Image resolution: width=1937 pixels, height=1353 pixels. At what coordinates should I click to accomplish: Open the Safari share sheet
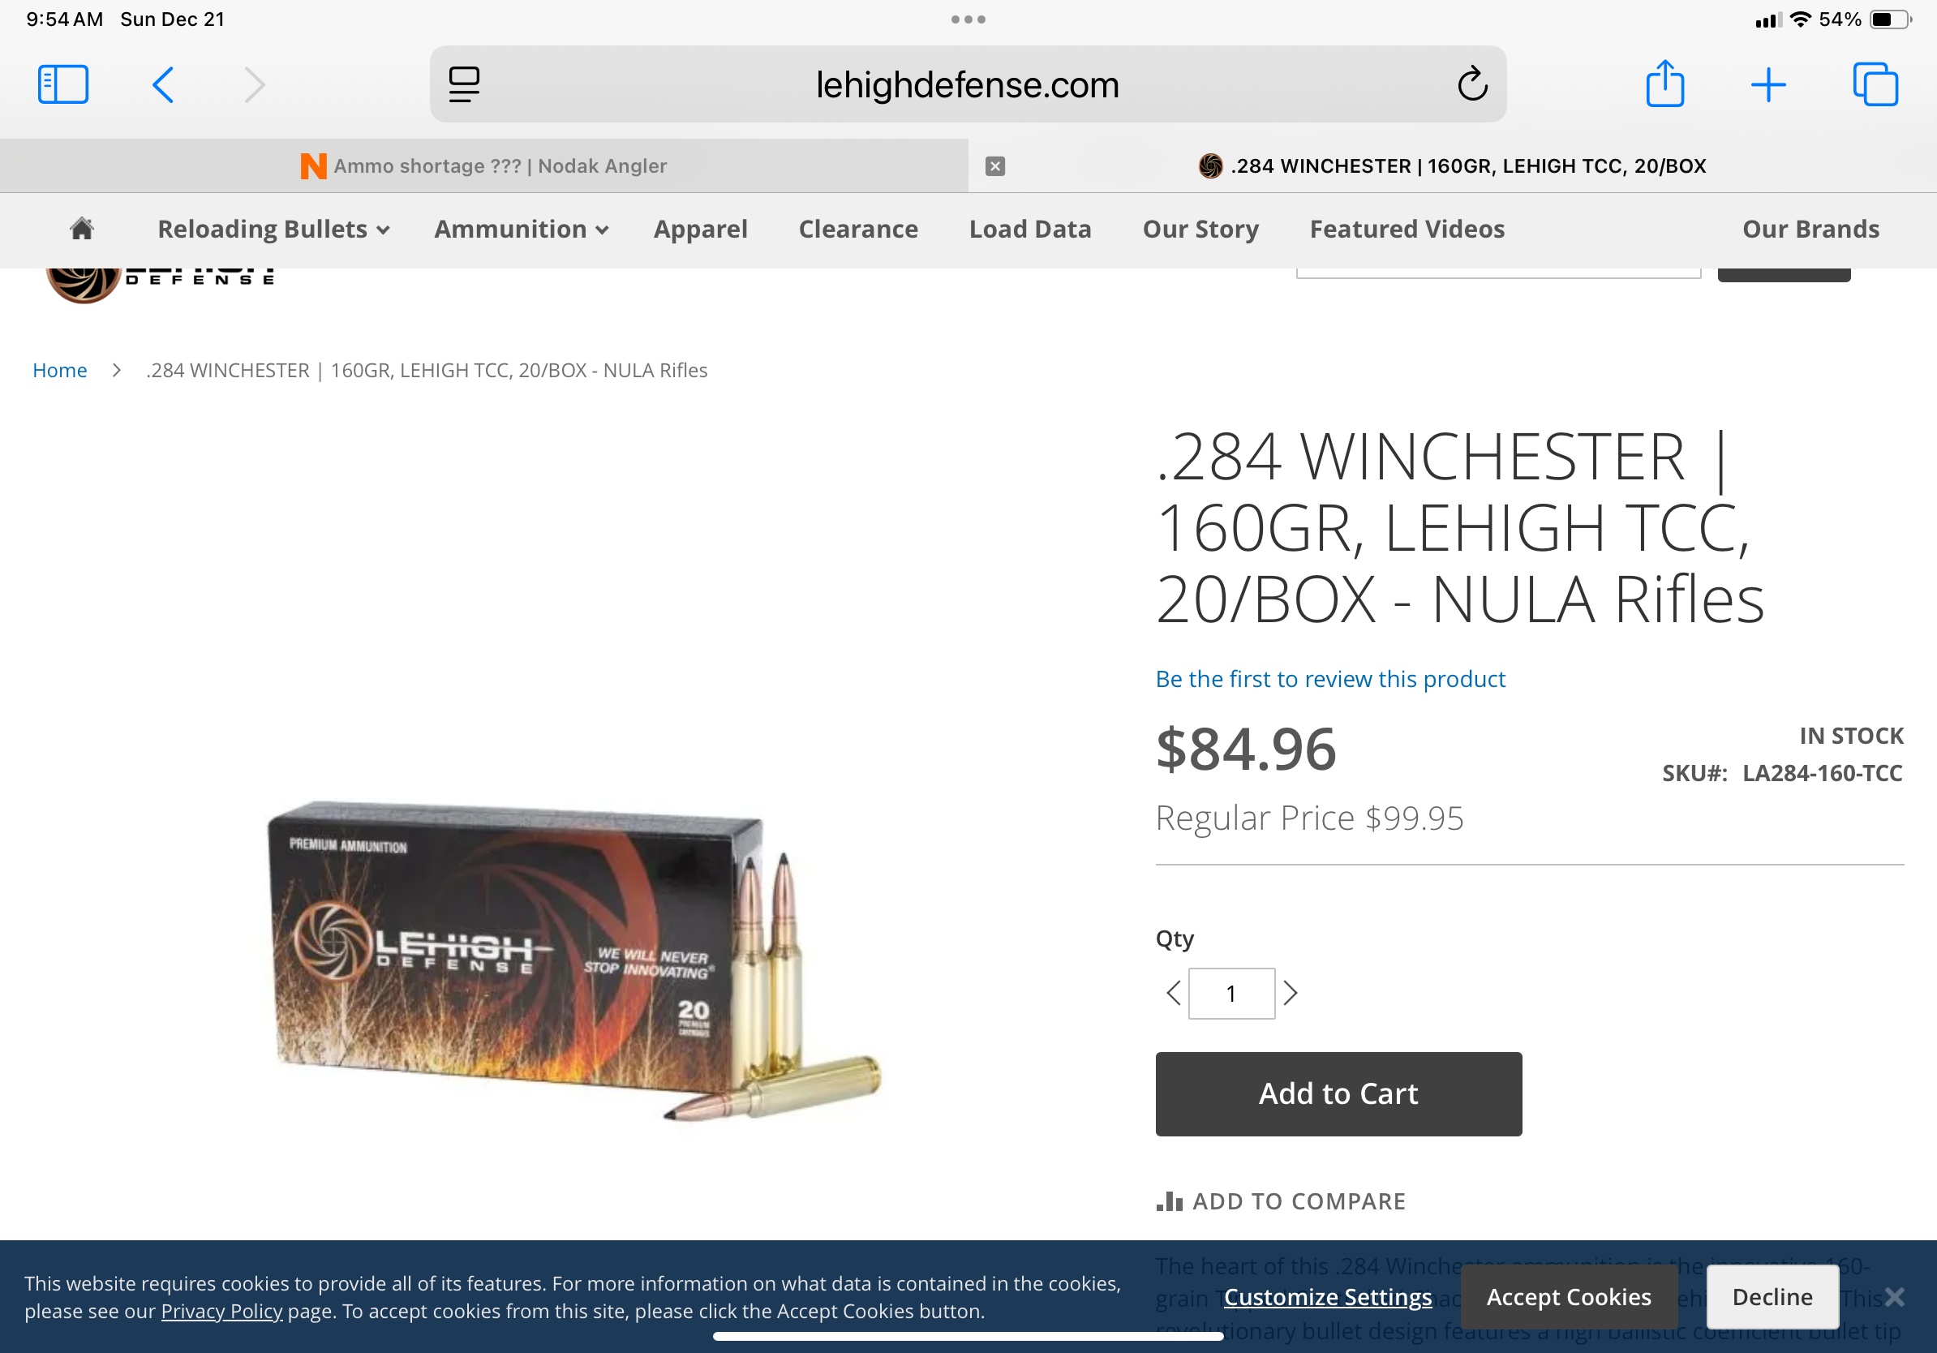pos(1665,84)
